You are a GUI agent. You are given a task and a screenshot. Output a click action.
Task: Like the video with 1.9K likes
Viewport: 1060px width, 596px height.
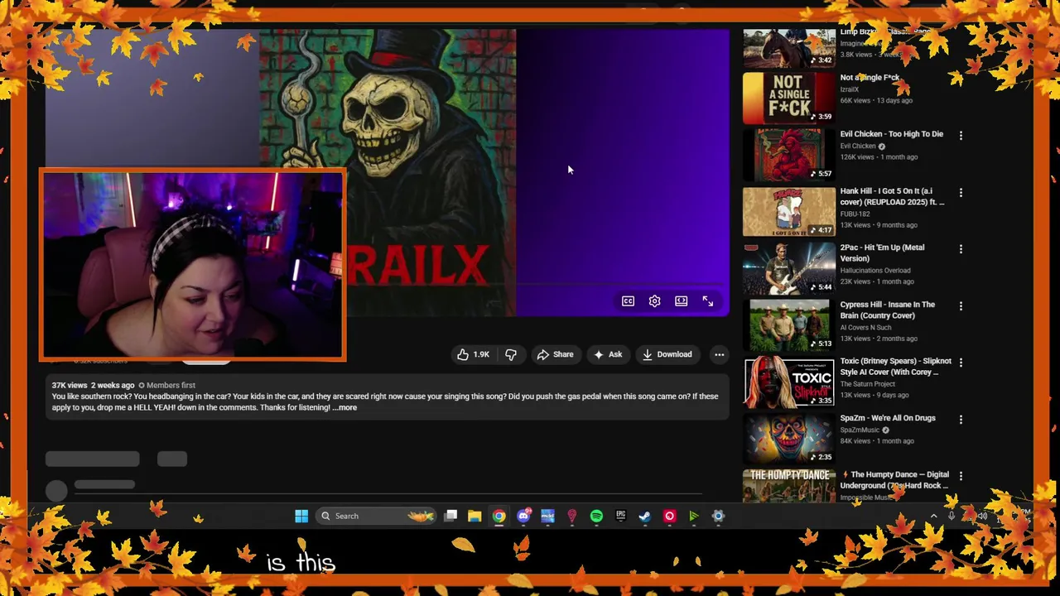pyautogui.click(x=473, y=354)
